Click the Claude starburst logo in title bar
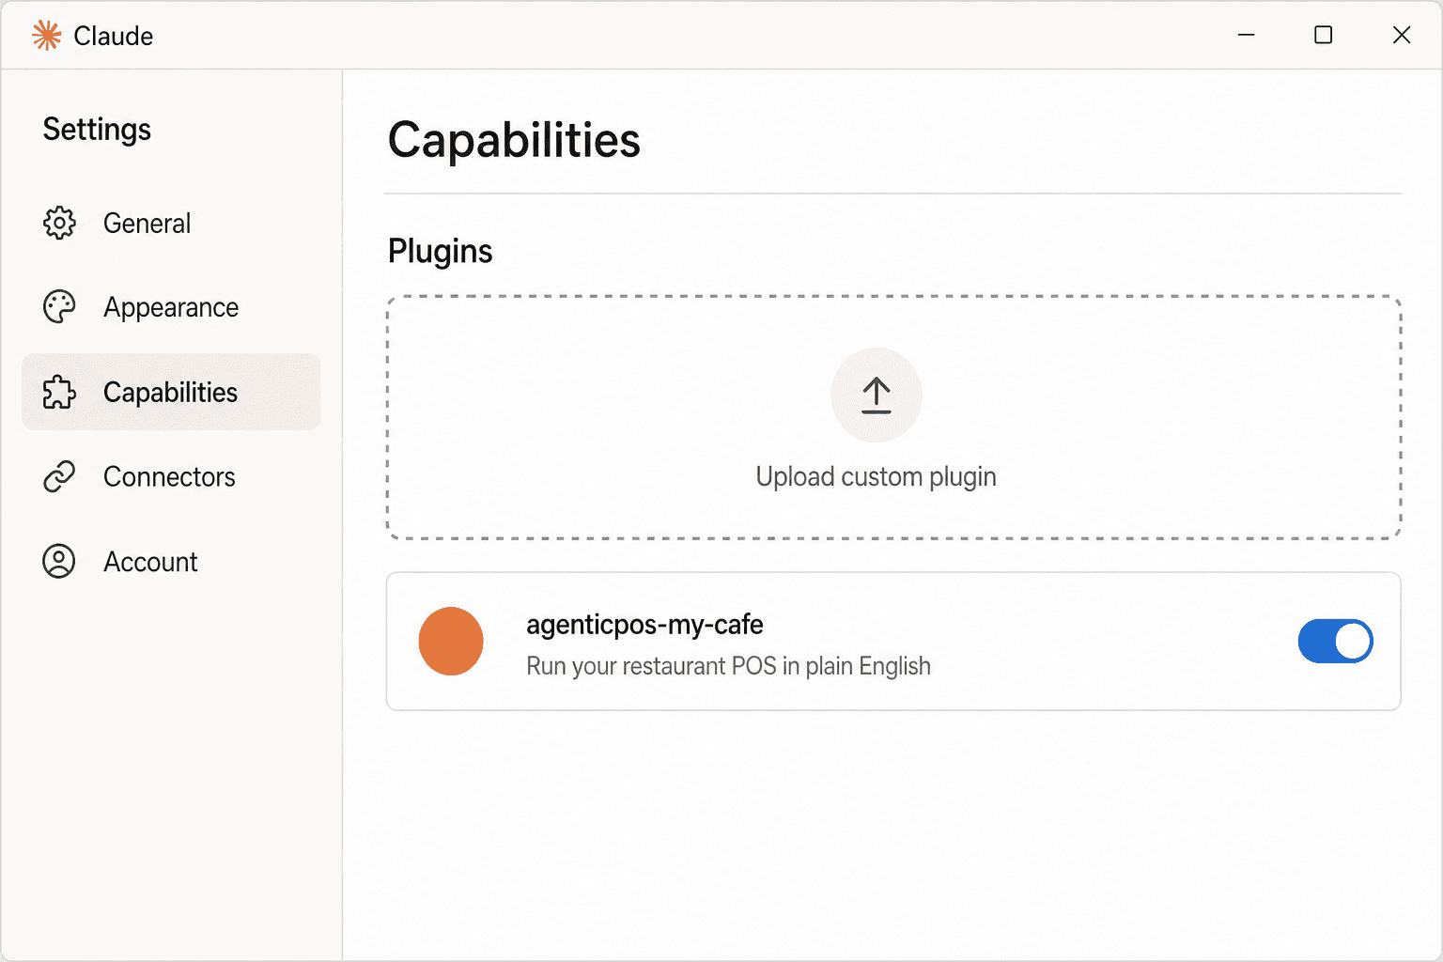1443x962 pixels. 46,36
